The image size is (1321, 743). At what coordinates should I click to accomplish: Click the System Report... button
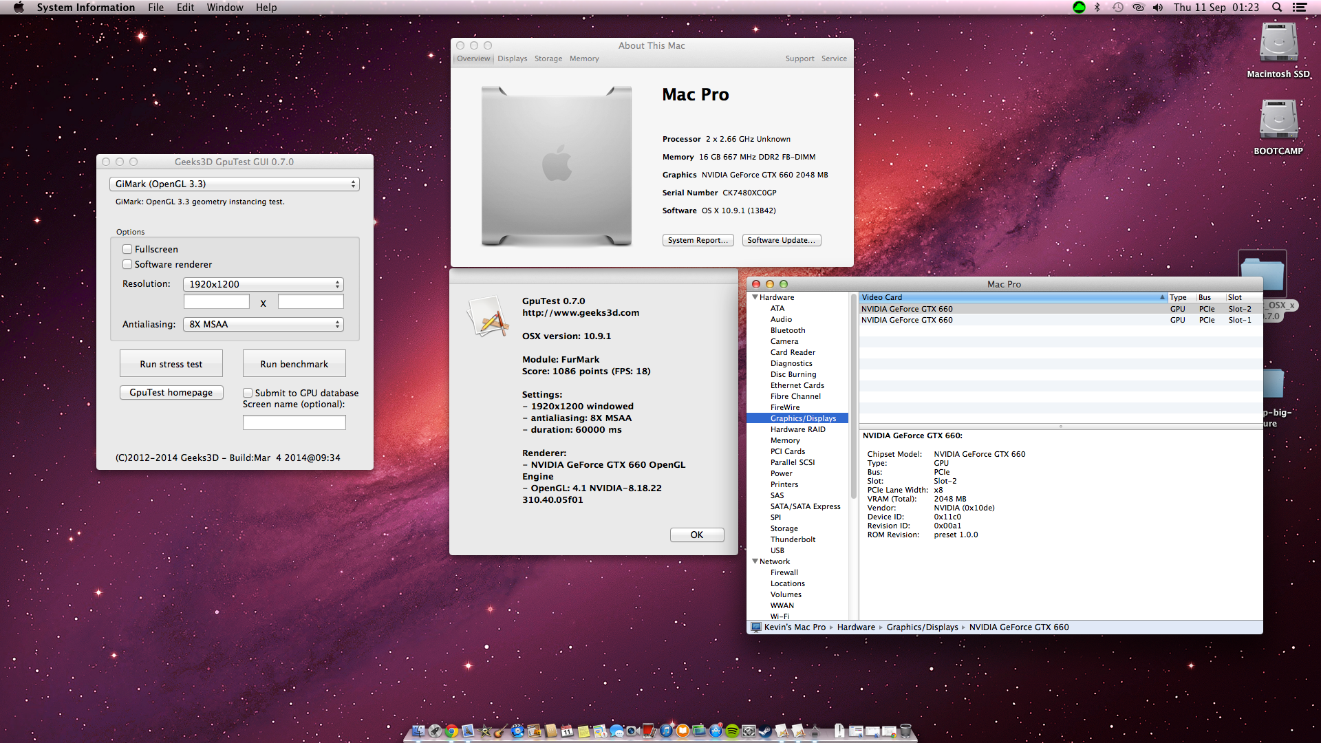pyautogui.click(x=698, y=240)
